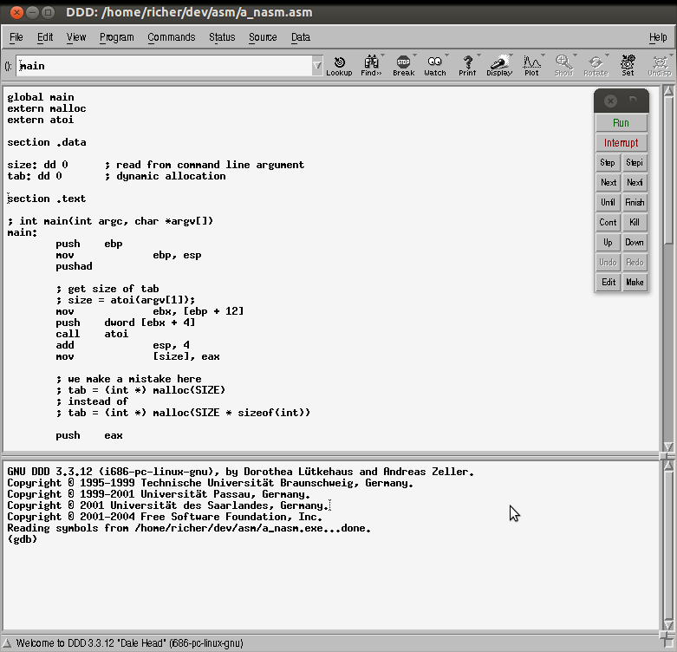Viewport: 677px width, 652px height.
Task: Click the Undisp toolbar icon
Action: point(660,66)
